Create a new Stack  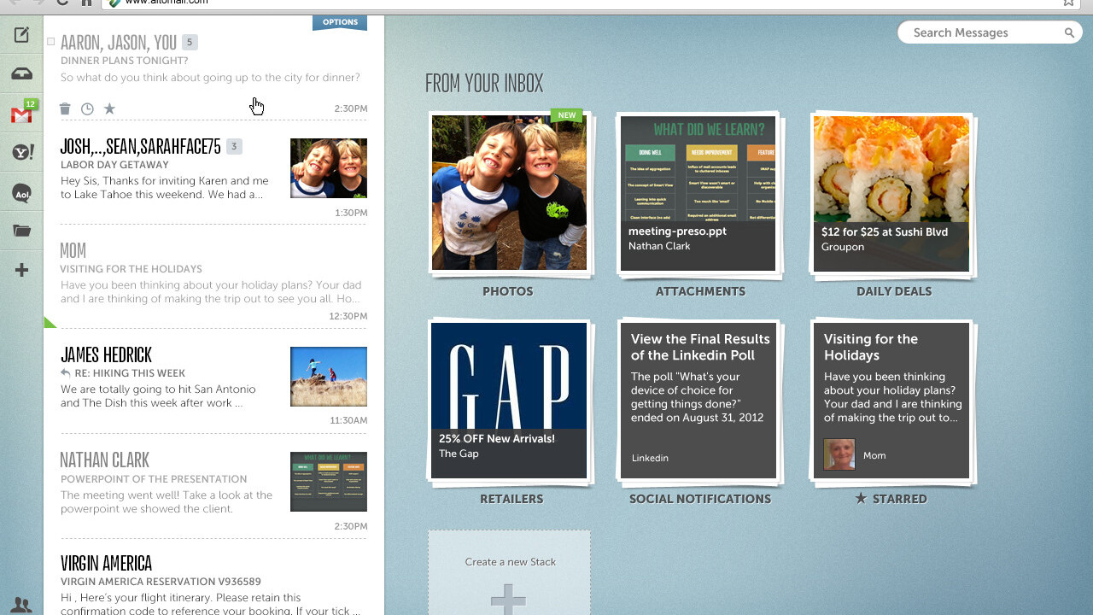(509, 574)
